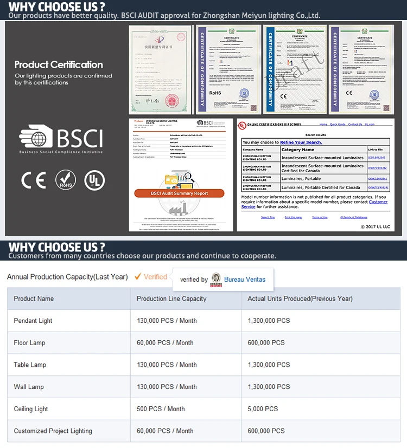Image resolution: width=407 pixels, height=448 pixels.
Task: Click the Terms of Use link
Action: [x=320, y=217]
